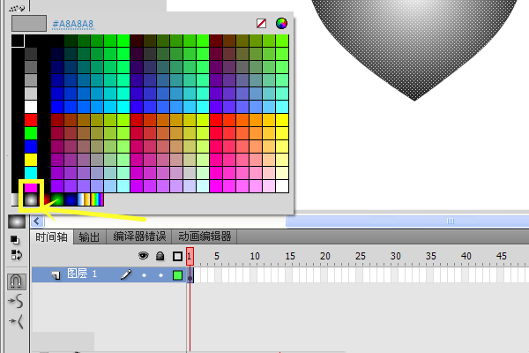Toggle lock dot for 图层 1
Viewport: 529px width, 353px height.
160,275
